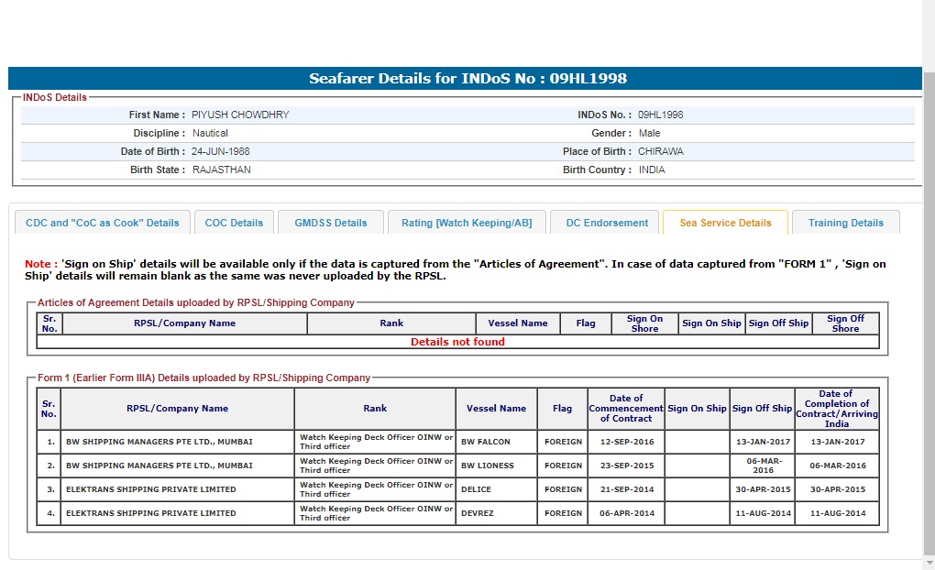935x570 pixels.
Task: Click the Form 1 table Rank column header
Action: (x=375, y=409)
